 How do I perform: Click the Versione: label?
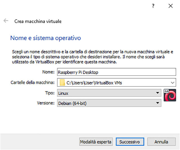[x=45, y=103]
